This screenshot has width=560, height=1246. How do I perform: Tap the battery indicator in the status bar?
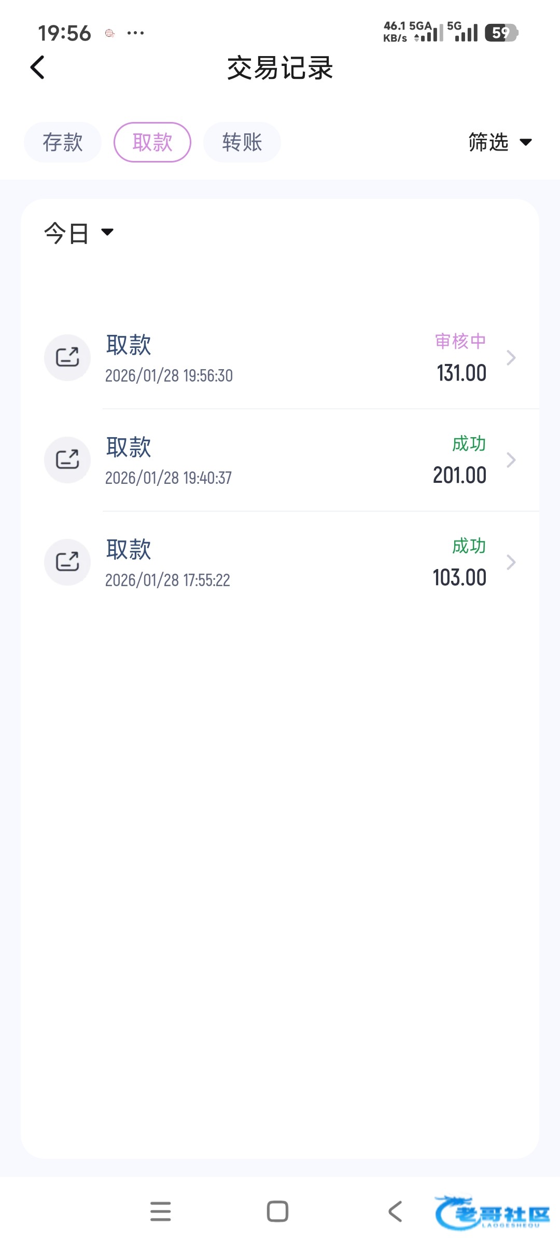(x=501, y=33)
